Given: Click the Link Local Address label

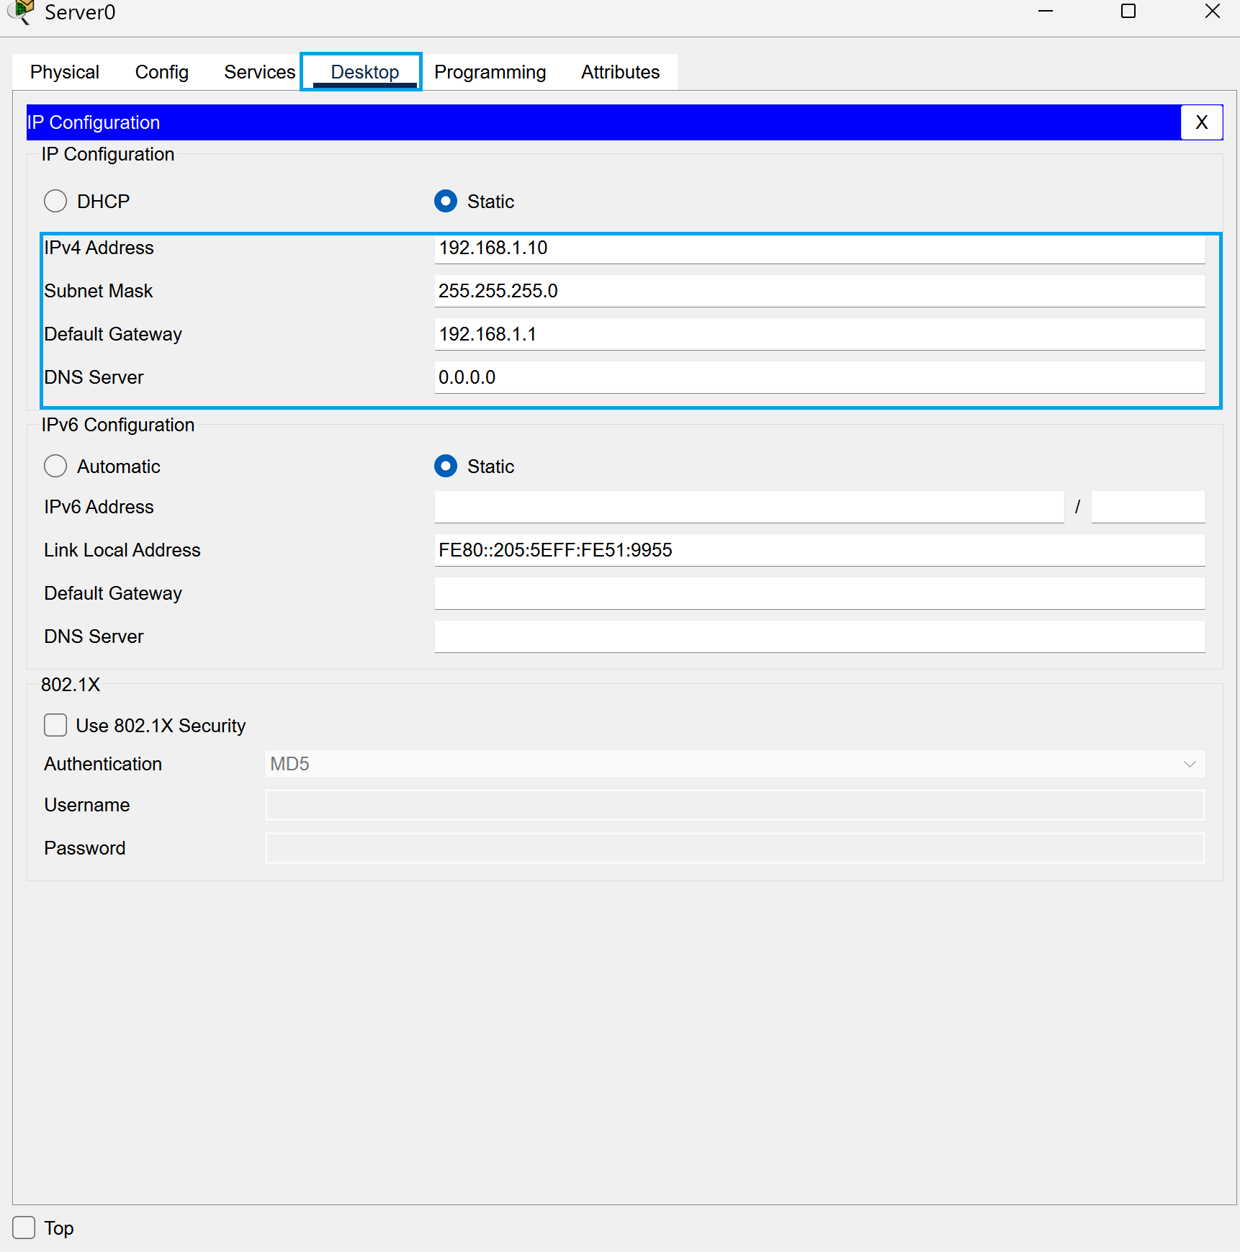Looking at the screenshot, I should (x=122, y=550).
